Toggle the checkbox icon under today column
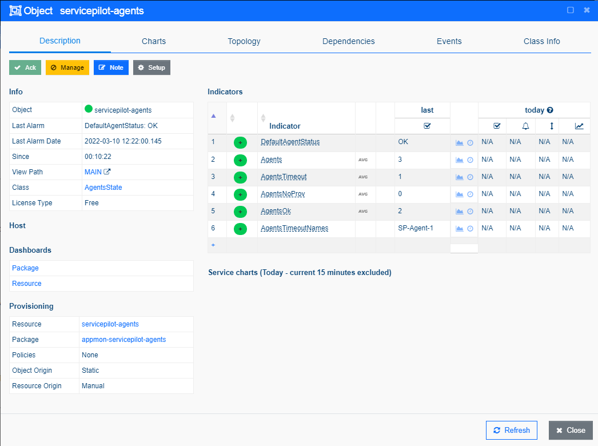The image size is (598, 446). coord(497,126)
